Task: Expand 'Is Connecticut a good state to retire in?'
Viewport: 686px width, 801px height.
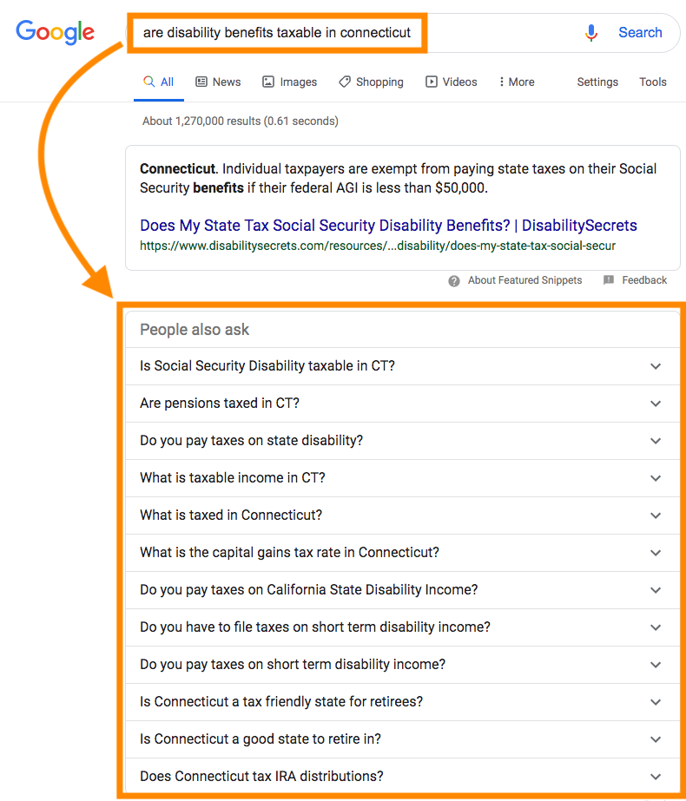Action: pos(402,739)
